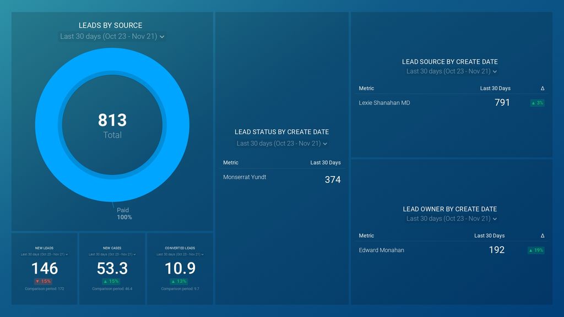Screen dimensions: 564x317
Task: Click the Lead Status by Create Date title
Action: (281, 132)
